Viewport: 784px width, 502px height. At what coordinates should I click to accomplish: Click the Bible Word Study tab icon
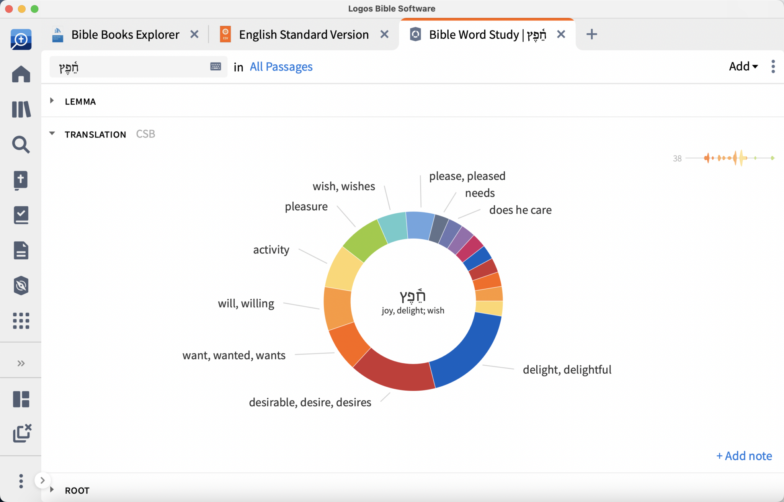415,34
